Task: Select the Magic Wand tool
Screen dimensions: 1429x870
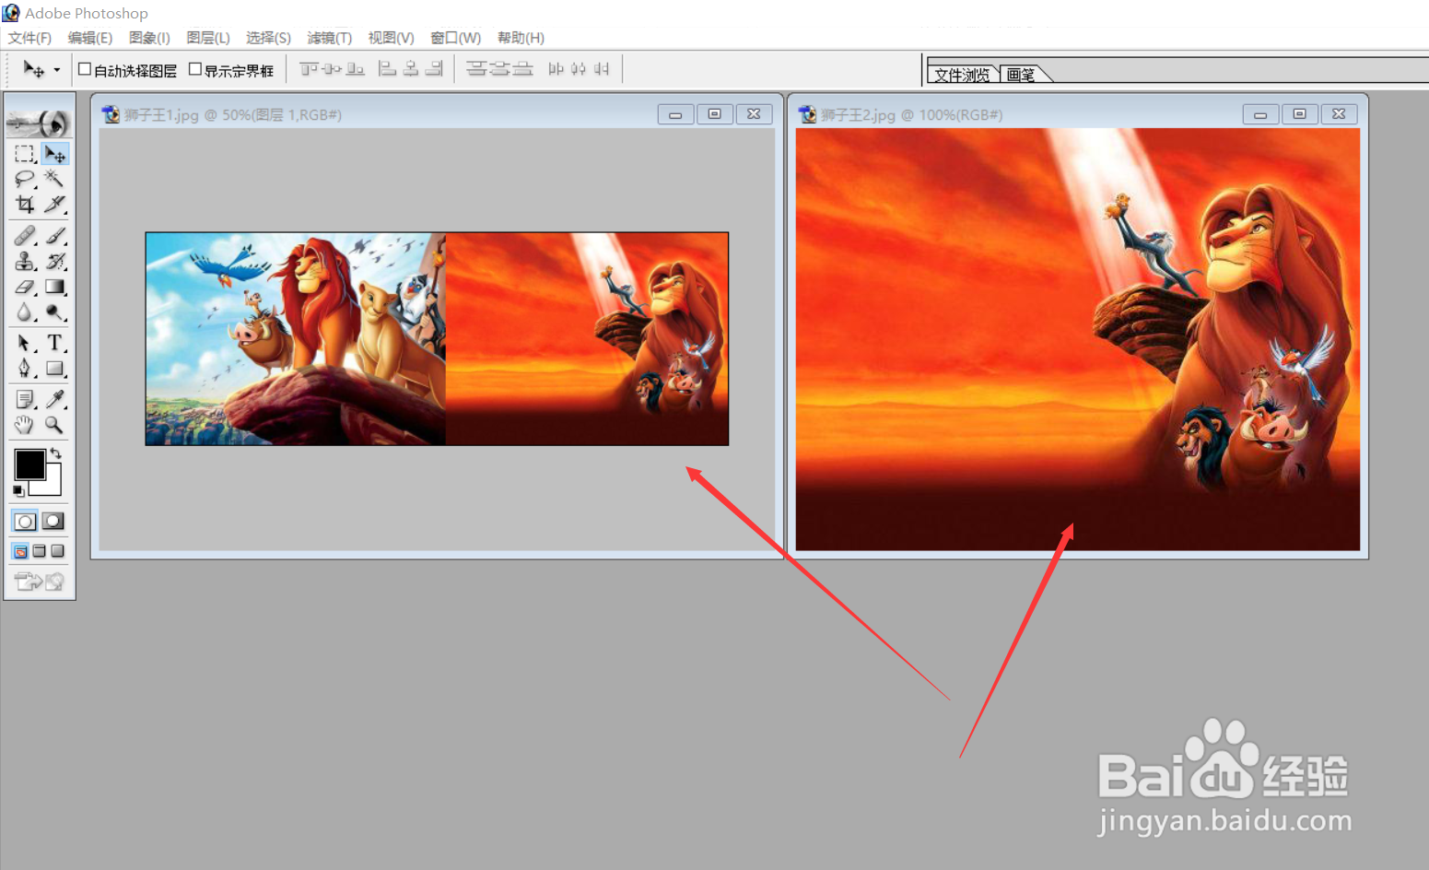Action: click(x=55, y=179)
